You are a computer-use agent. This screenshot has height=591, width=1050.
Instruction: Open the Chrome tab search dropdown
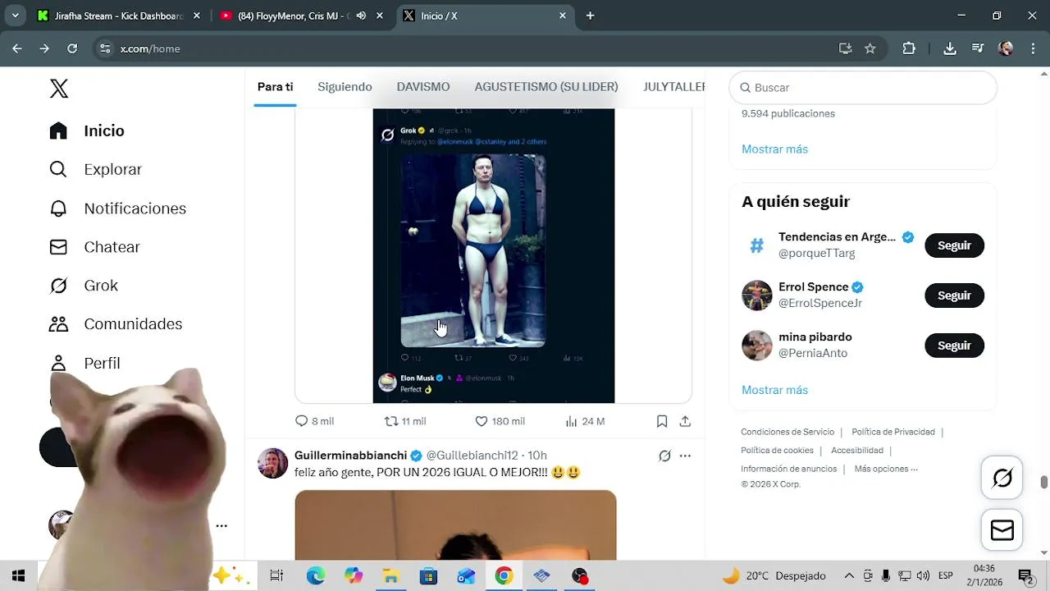pyautogui.click(x=15, y=16)
